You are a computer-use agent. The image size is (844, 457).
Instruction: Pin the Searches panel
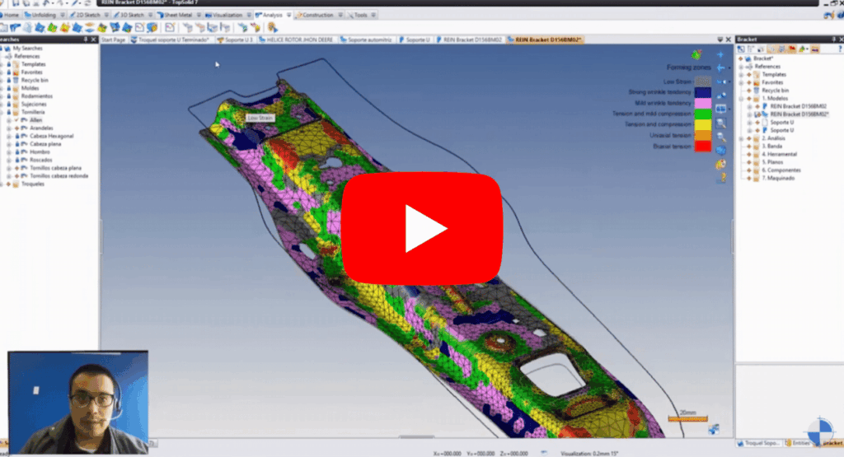(x=86, y=40)
